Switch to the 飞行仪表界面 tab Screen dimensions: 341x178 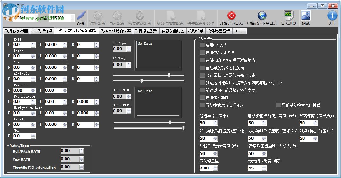17,31
